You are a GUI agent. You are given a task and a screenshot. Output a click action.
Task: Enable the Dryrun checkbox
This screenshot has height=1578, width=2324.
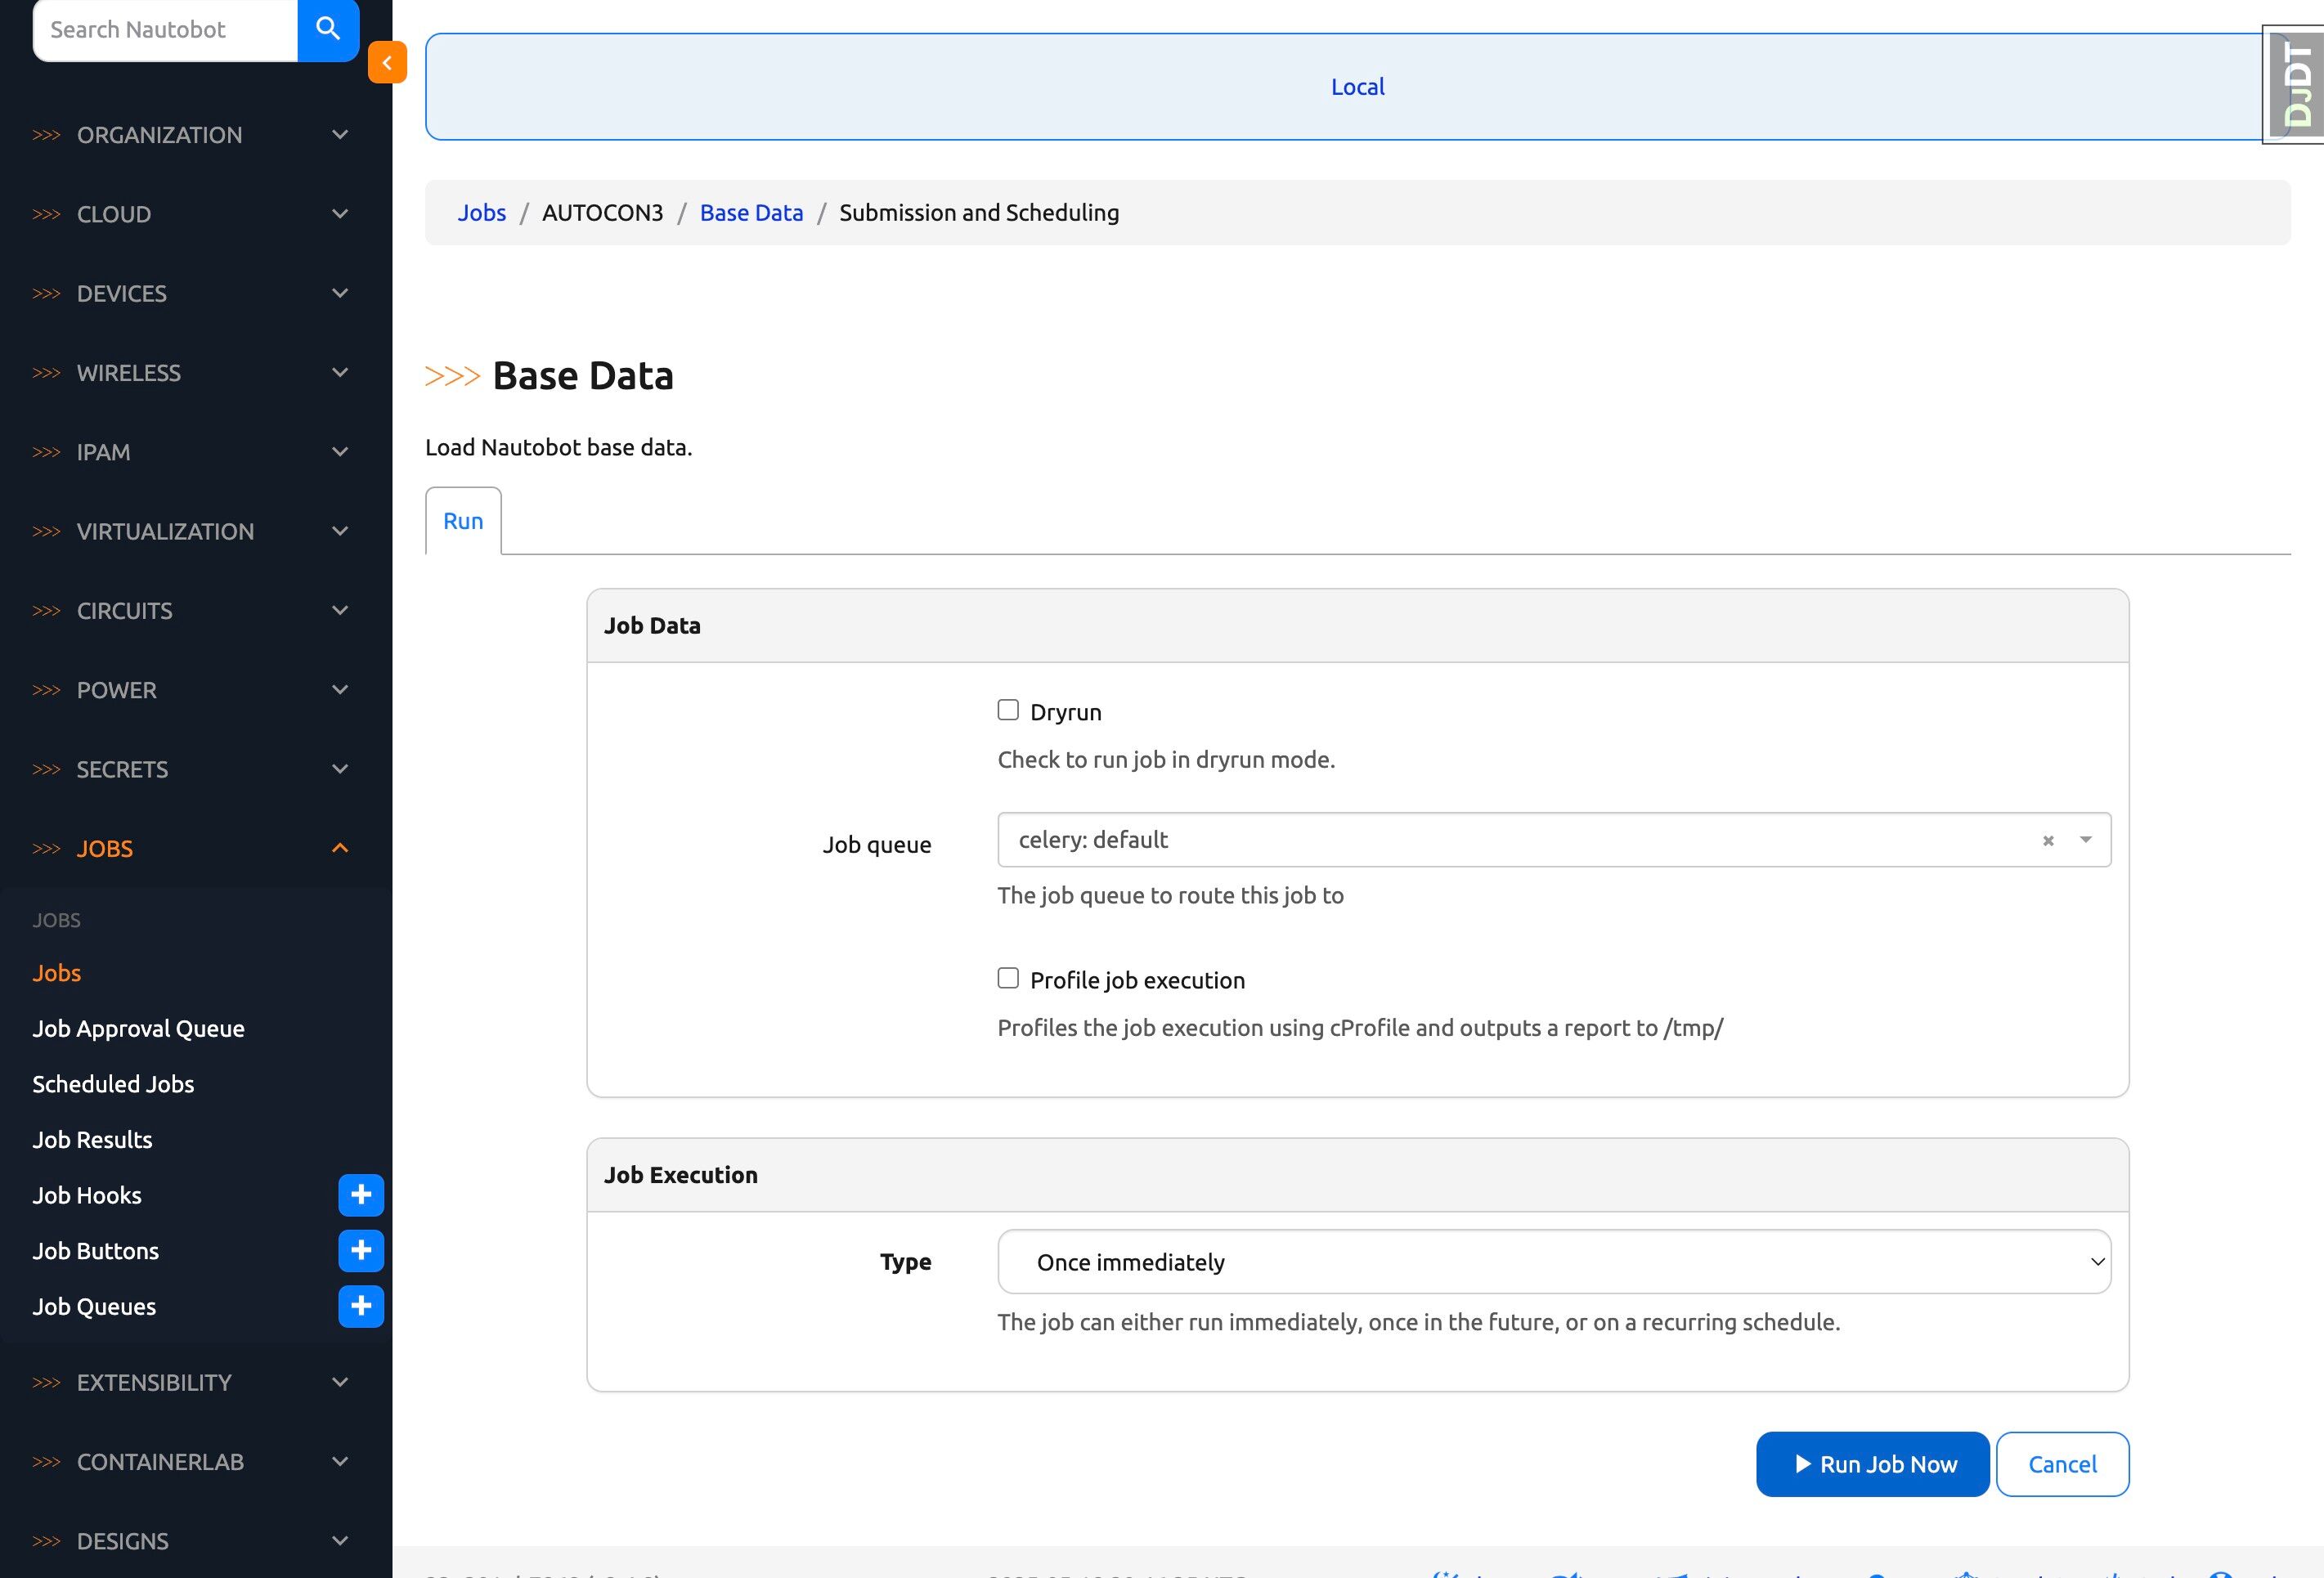coord(1008,710)
